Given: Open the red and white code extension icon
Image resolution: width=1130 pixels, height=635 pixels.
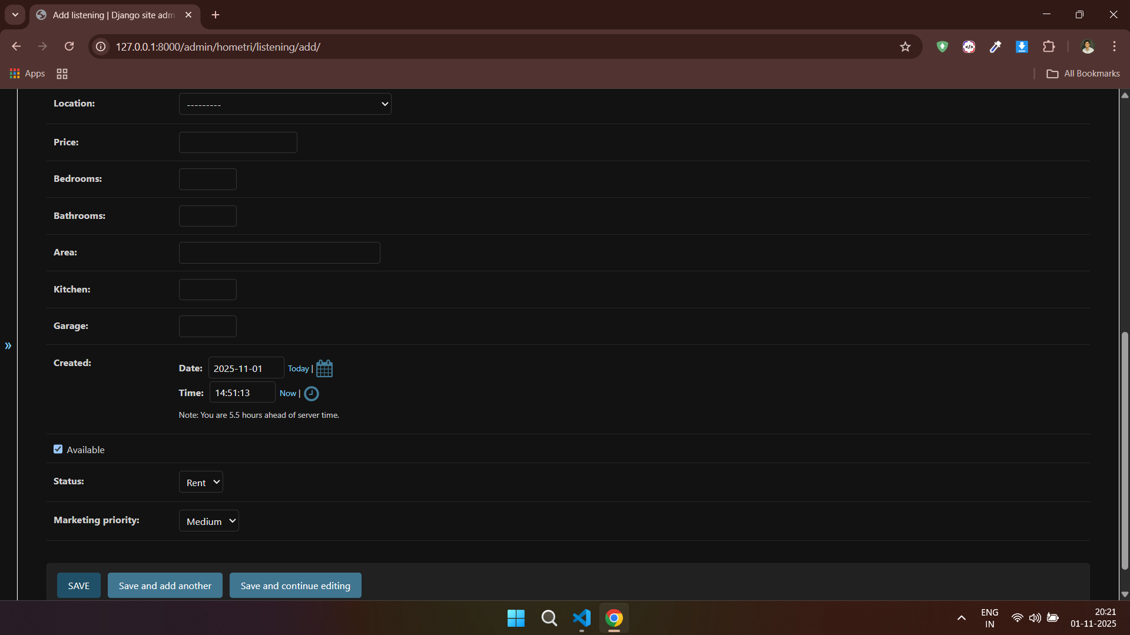Looking at the screenshot, I should [969, 46].
